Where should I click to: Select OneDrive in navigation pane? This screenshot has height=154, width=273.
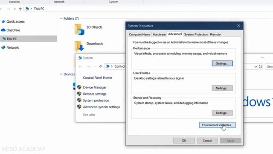(13, 30)
